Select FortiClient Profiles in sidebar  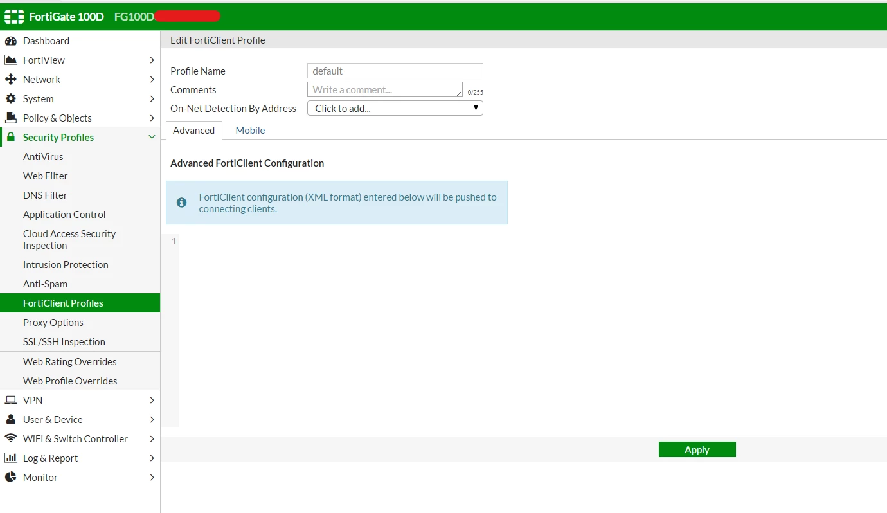pyautogui.click(x=80, y=303)
